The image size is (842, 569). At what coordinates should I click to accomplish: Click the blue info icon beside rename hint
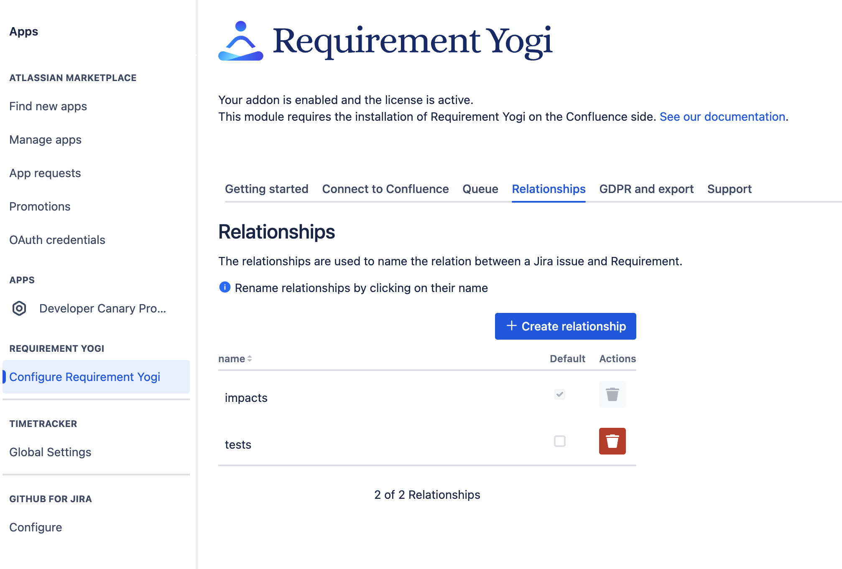pyautogui.click(x=225, y=287)
